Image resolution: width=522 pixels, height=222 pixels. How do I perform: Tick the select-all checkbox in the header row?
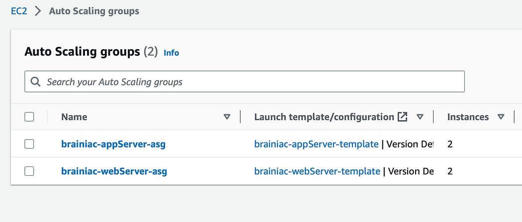(29, 117)
